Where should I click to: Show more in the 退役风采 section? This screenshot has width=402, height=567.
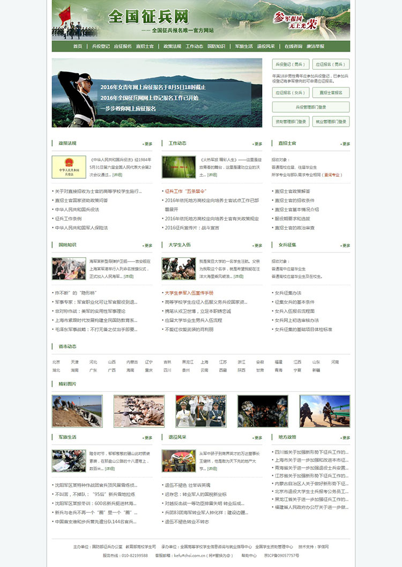[x=257, y=438]
